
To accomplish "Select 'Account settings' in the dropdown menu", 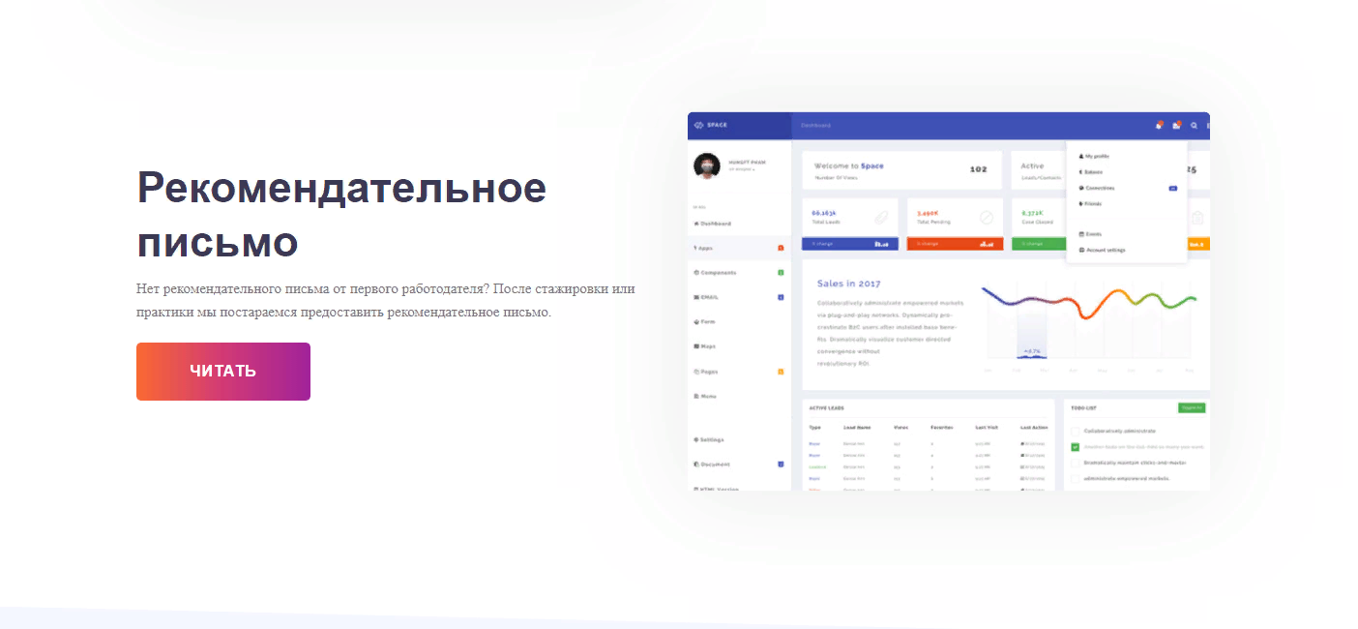I will click(x=1105, y=250).
